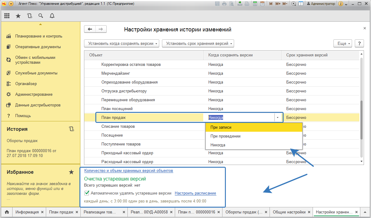This screenshot has width=371, height=218.
Task: Open Установить срок хранения версий dropdown
Action: click(x=198, y=44)
